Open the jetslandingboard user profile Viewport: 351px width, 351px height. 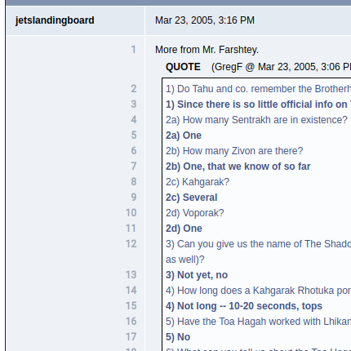tap(55, 20)
